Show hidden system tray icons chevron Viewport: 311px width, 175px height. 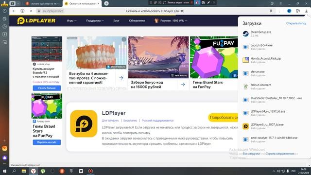coord(274,171)
